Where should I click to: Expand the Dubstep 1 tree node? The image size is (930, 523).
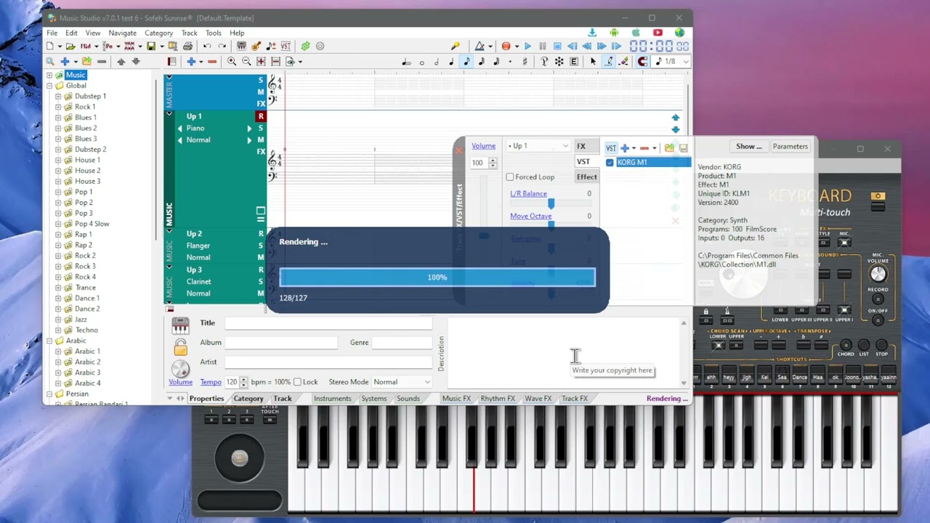58,97
